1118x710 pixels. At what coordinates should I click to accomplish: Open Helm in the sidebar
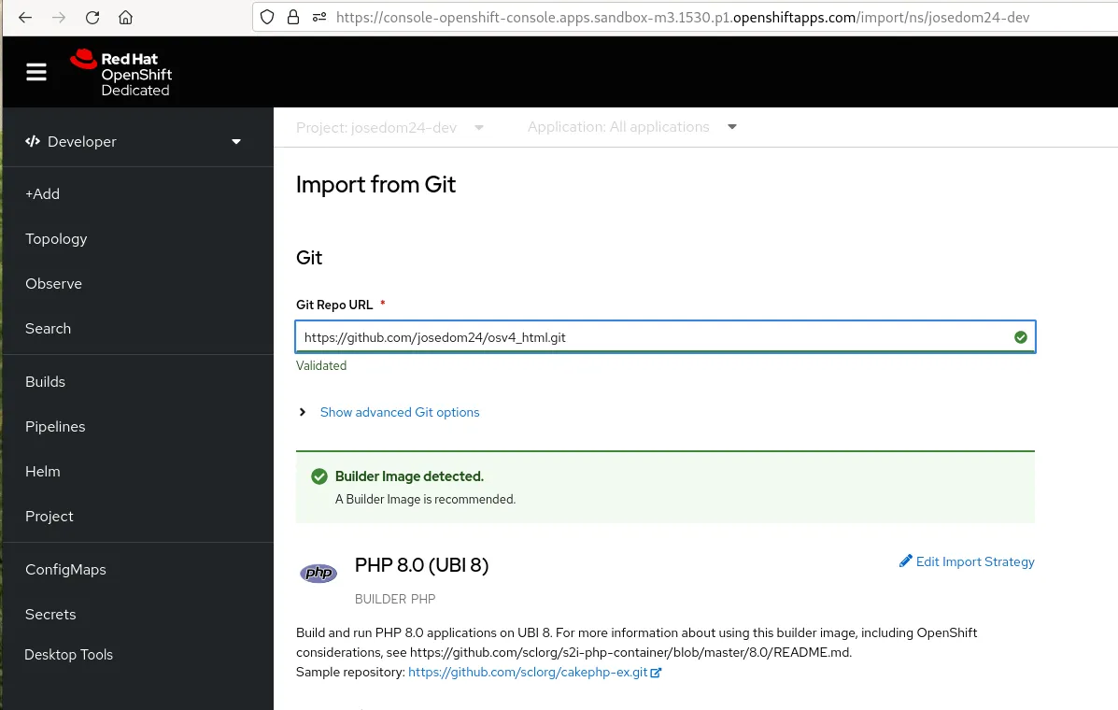pyautogui.click(x=43, y=472)
